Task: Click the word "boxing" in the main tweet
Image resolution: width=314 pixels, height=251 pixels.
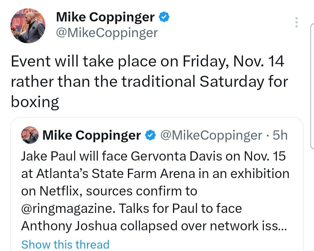Action: point(35,102)
